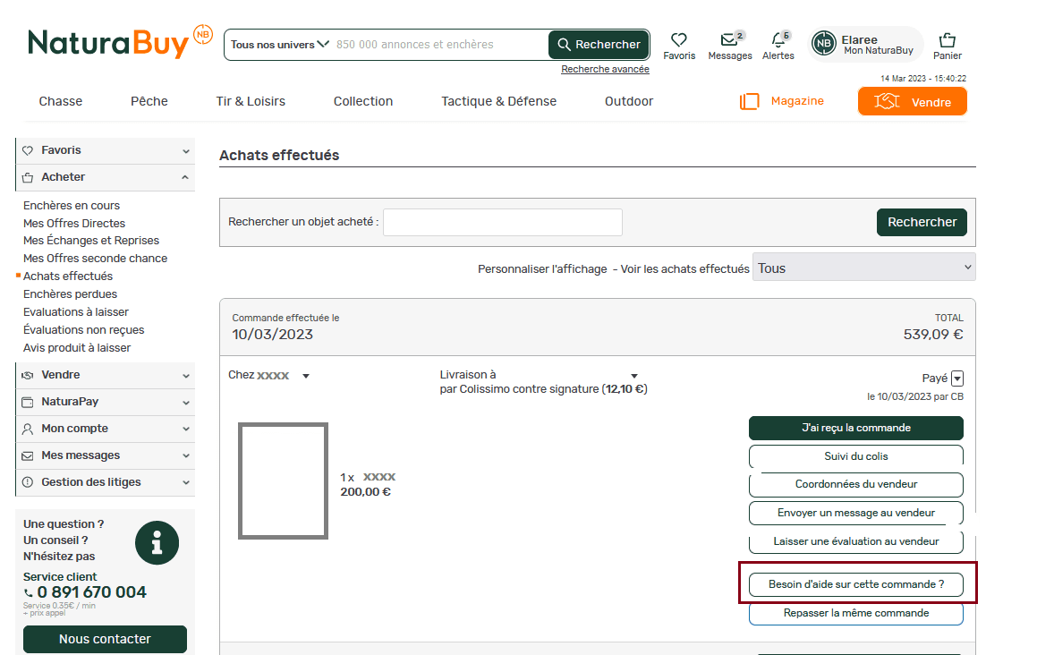Select the NaturaPay card icon in sidebar
1037x655 pixels.
pos(28,402)
